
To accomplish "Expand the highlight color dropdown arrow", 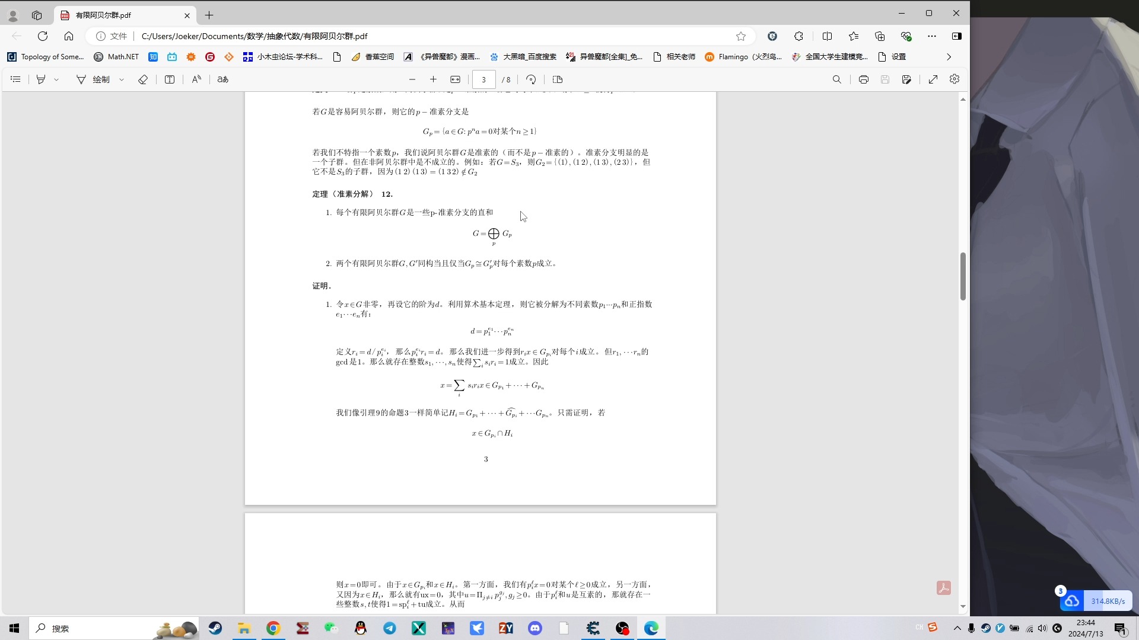I will click(x=56, y=79).
